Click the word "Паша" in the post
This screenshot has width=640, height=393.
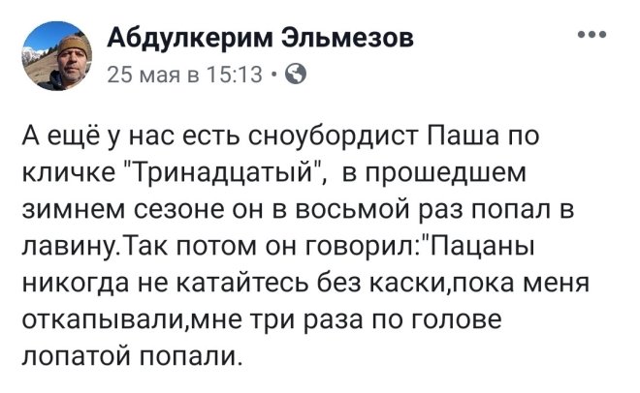click(463, 136)
